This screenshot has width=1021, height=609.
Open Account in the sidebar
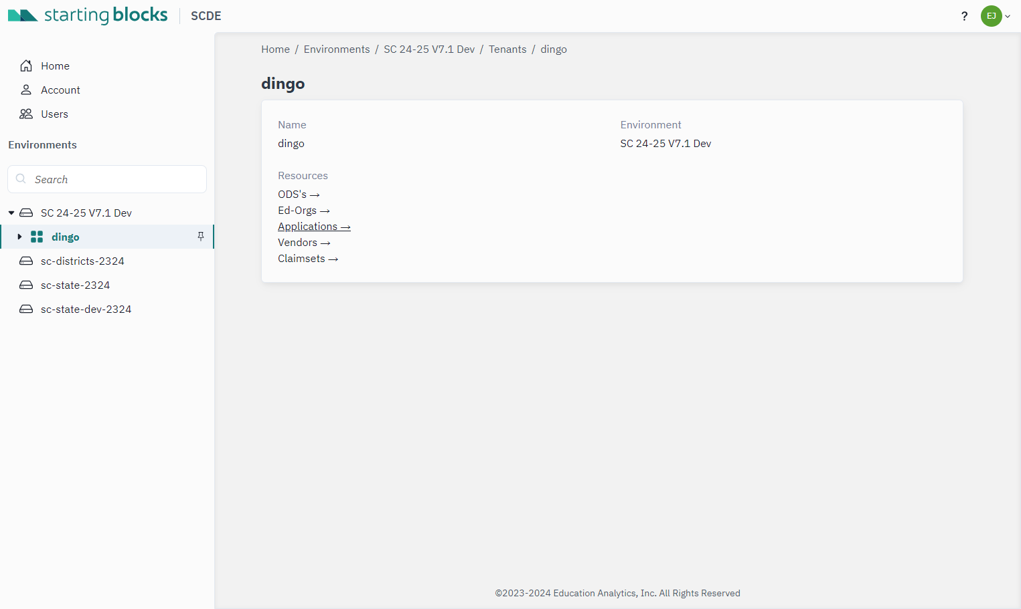coord(60,90)
